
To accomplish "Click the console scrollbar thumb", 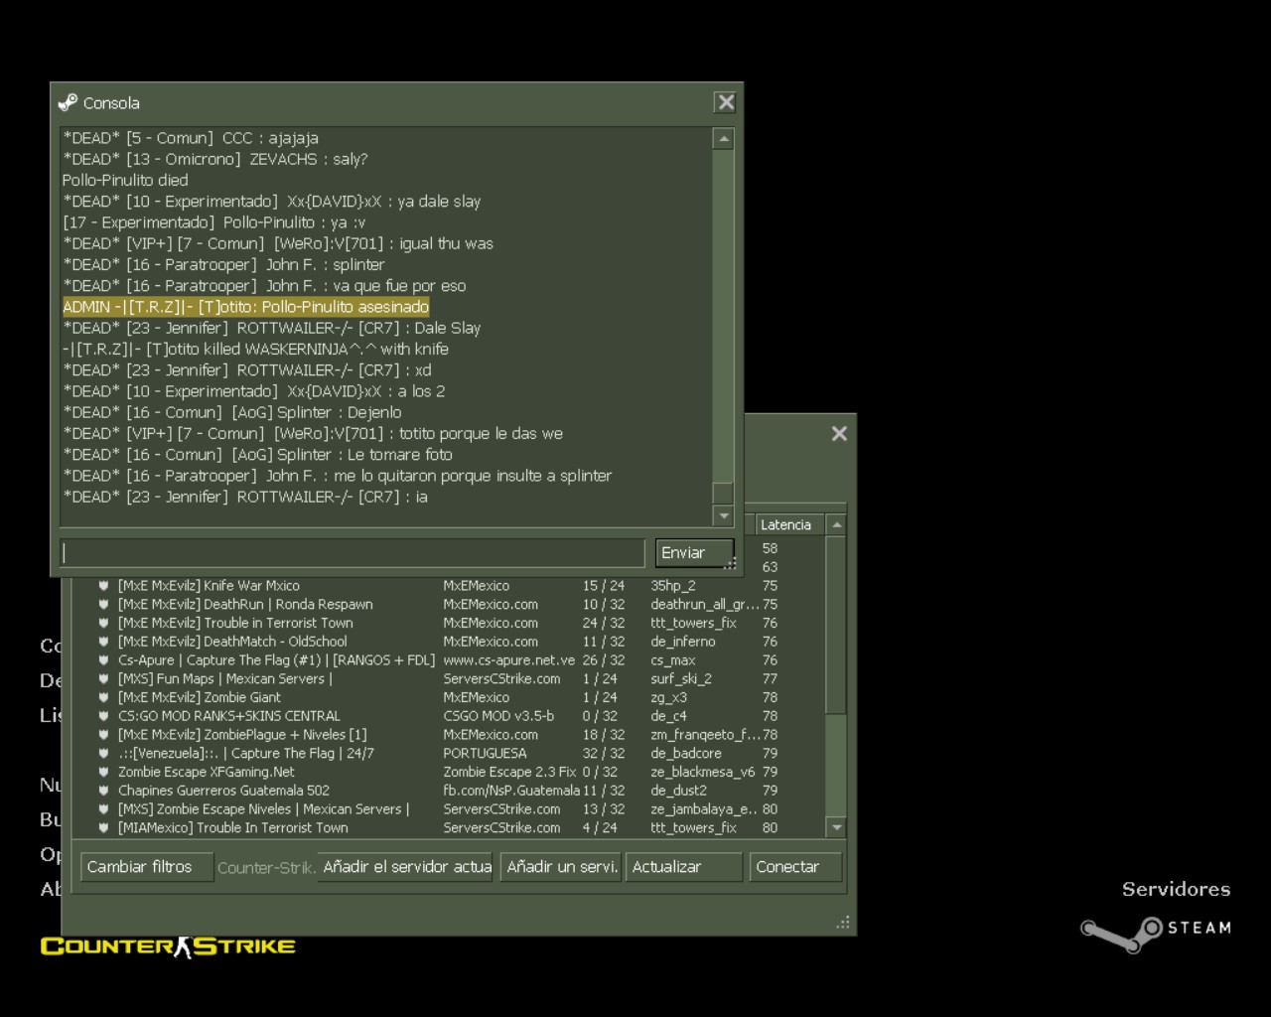I will [723, 493].
